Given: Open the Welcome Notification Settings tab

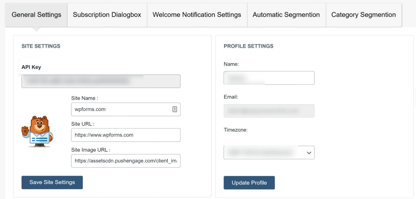Looking at the screenshot, I should 197,15.
